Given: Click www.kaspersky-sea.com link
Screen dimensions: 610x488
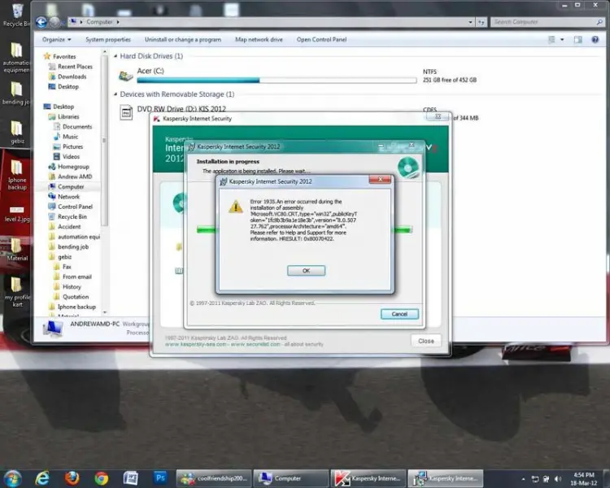Looking at the screenshot, I should (x=196, y=344).
